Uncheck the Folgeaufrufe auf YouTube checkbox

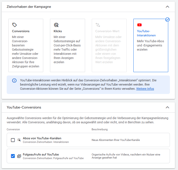[13, 156]
